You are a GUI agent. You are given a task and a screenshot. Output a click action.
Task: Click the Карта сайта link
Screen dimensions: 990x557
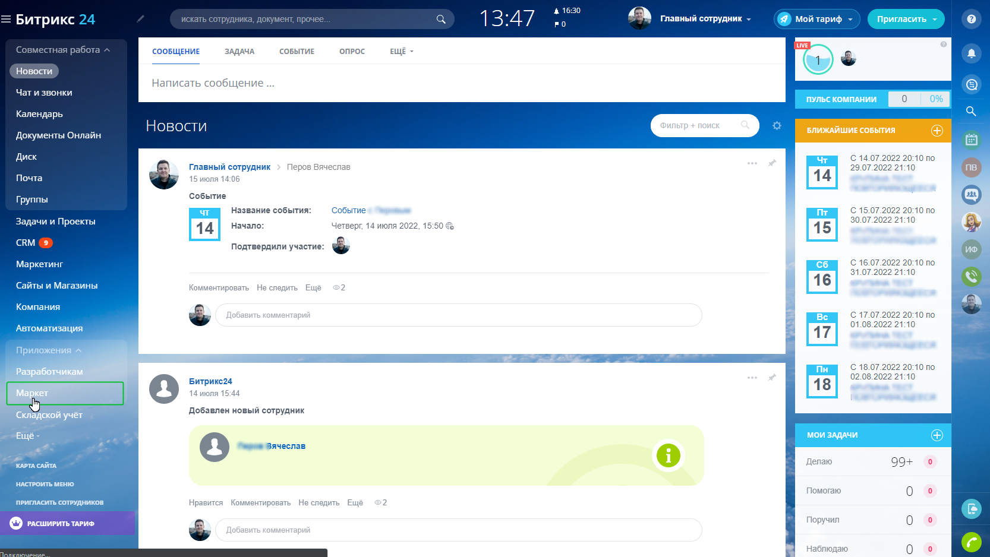tap(36, 466)
